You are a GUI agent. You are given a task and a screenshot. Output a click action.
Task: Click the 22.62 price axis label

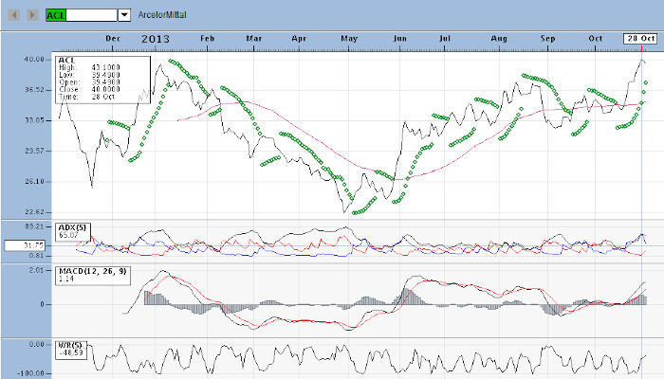(34, 211)
